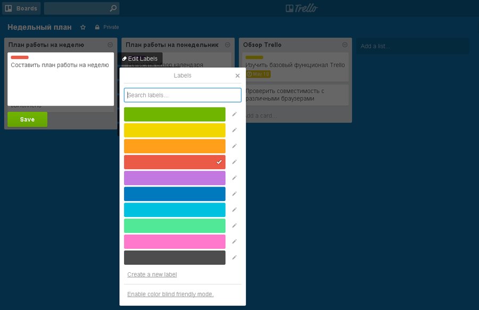Select the lime mint label
The width and height of the screenshot is (479, 310).
(x=175, y=226)
